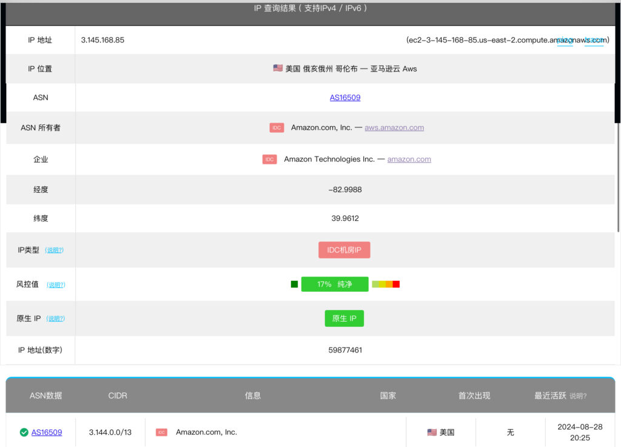The height and width of the screenshot is (447, 621).
Task: Click the IDC机房IP type badge
Action: [344, 250]
